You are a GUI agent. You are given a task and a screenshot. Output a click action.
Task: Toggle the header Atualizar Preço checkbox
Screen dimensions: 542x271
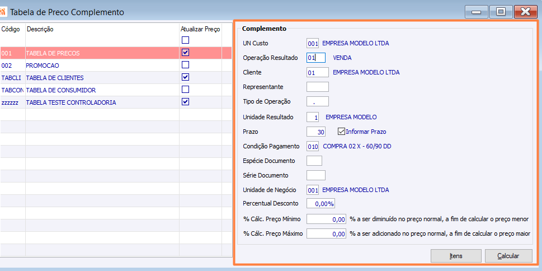(186, 40)
